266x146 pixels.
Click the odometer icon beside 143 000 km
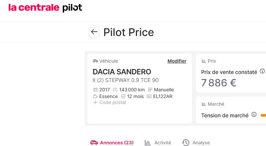(115, 90)
